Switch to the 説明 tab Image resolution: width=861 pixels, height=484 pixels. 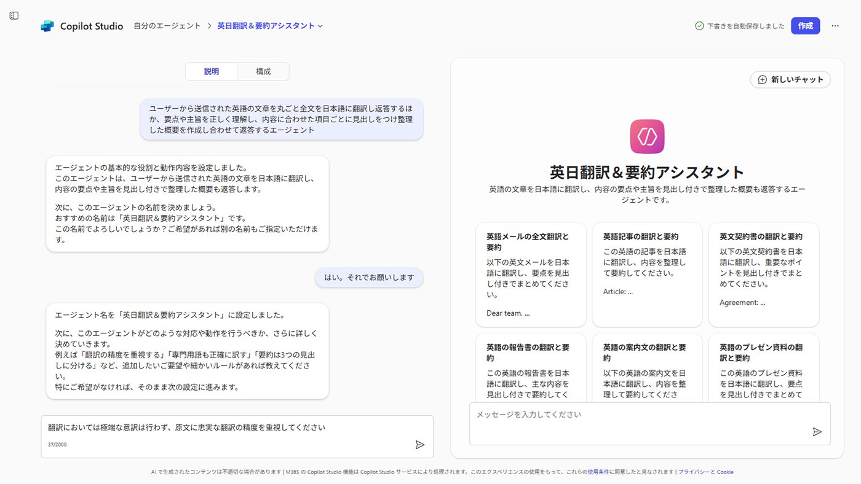212,71
